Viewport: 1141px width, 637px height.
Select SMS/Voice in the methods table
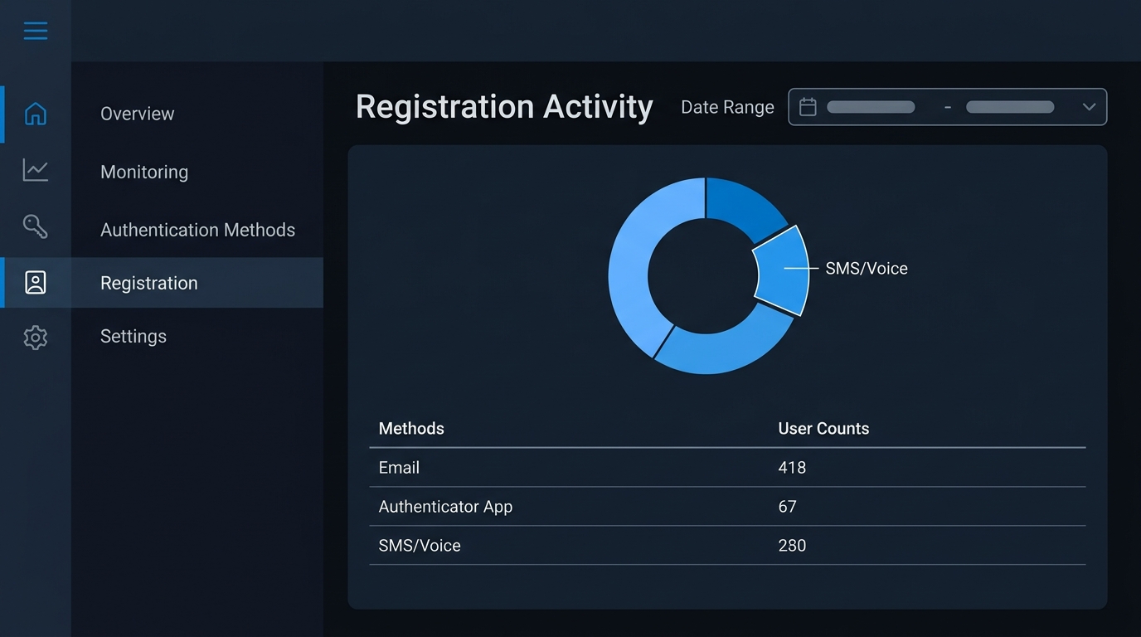point(420,546)
